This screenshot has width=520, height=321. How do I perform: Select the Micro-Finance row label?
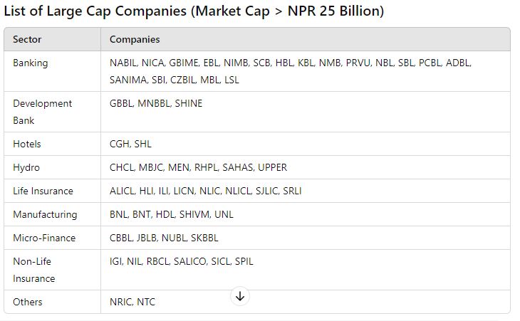[44, 238]
